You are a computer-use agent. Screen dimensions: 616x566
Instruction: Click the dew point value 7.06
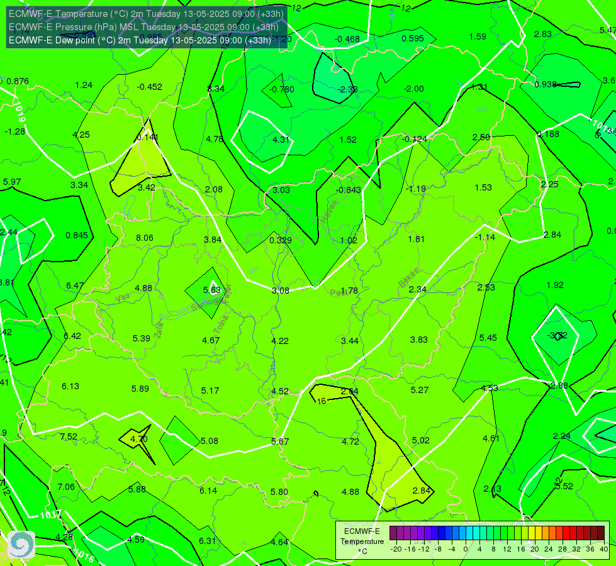[66, 487]
